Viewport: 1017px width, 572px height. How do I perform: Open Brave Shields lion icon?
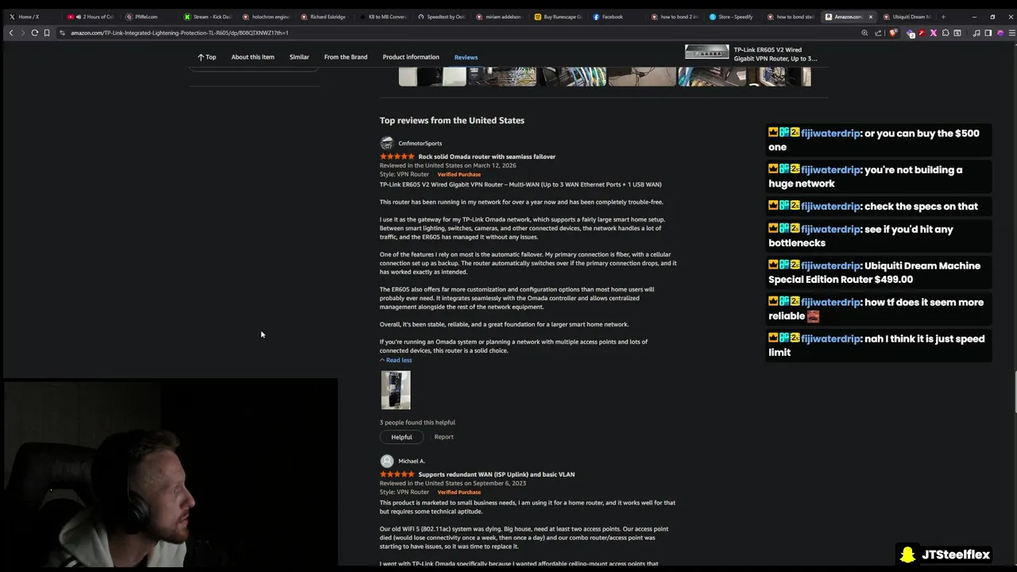tap(893, 33)
